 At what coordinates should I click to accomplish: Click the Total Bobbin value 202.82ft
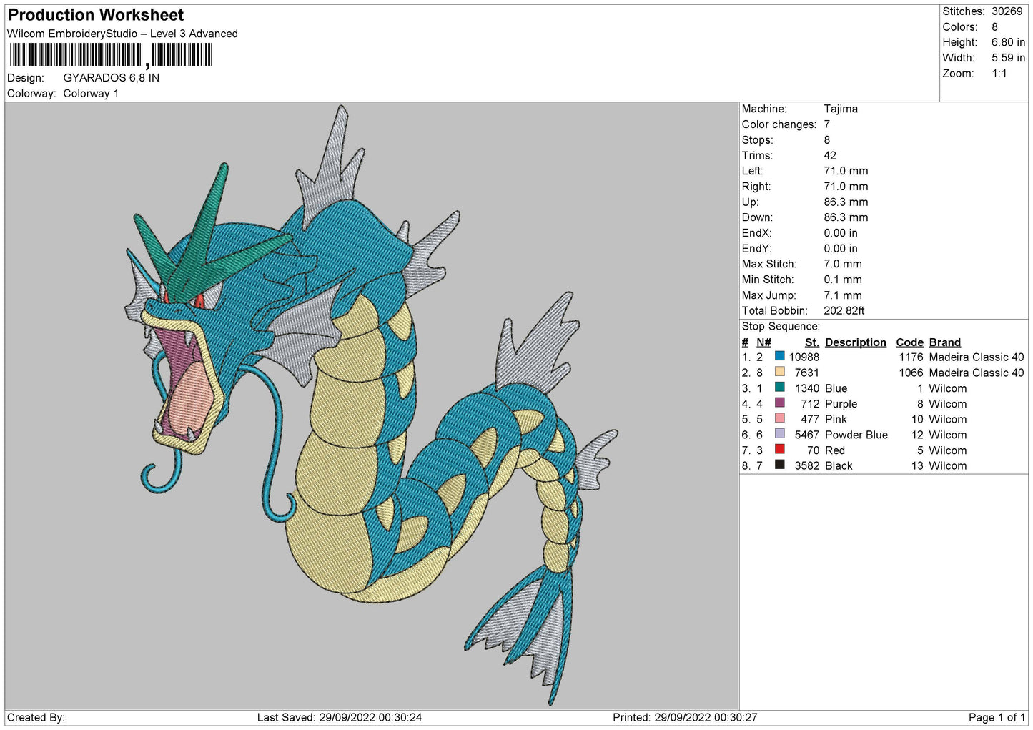(844, 311)
